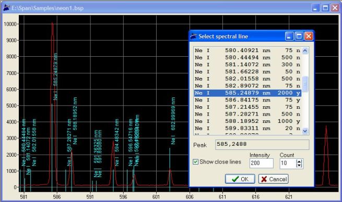Select the Ne I 581.66228 nm row
The height and width of the screenshot is (202, 342).
click(247, 72)
